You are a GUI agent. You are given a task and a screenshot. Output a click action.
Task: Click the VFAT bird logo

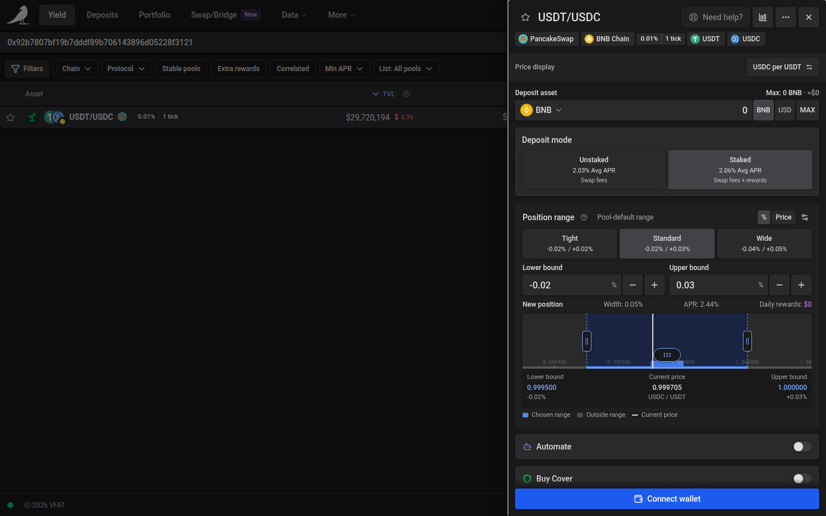pos(18,15)
